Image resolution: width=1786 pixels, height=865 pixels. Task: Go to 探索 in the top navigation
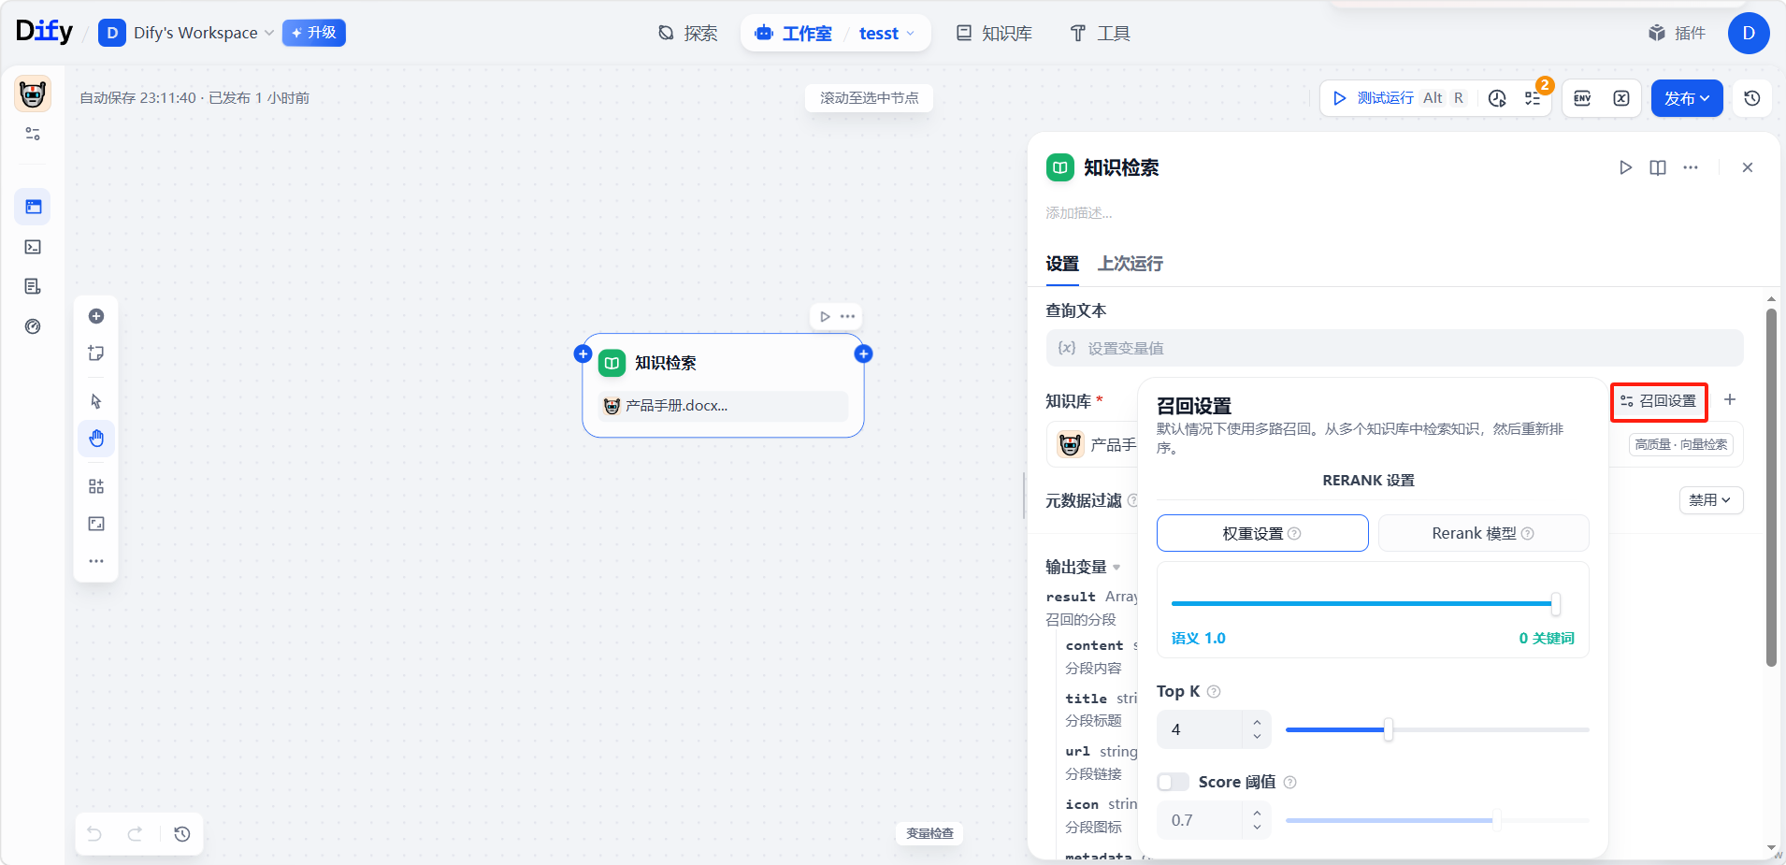click(x=687, y=34)
